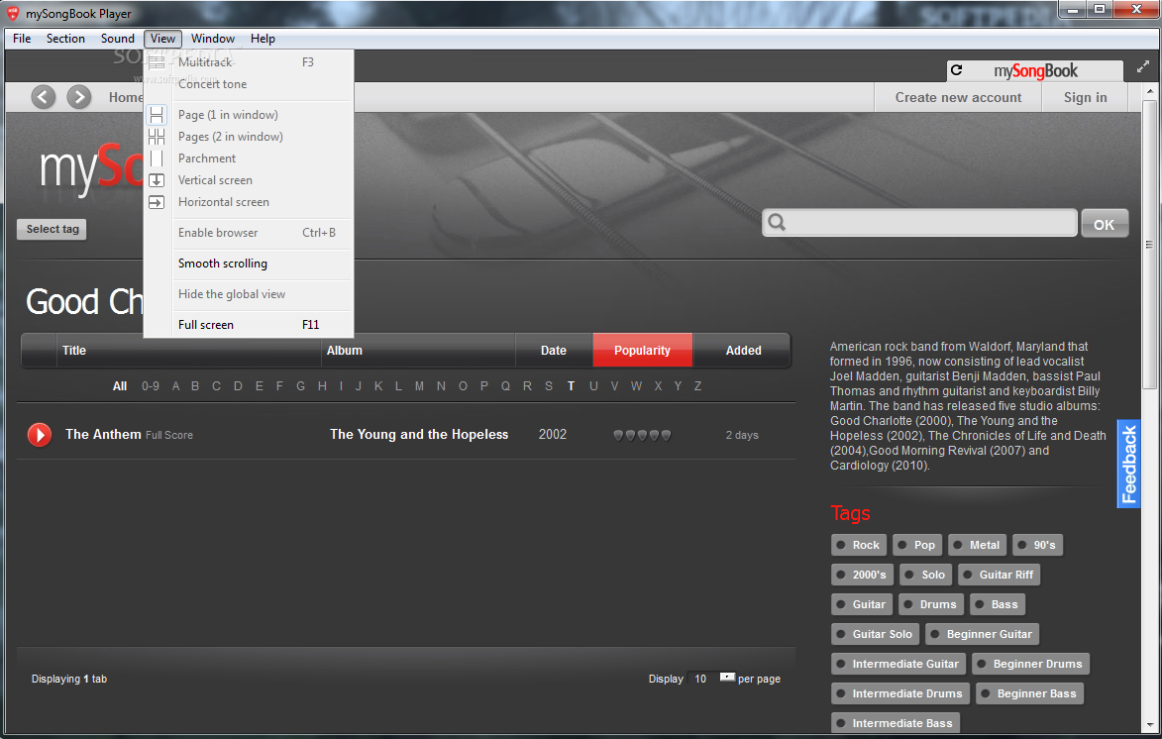1162x739 pixels.
Task: Open the per page display dropdown
Action: pyautogui.click(x=727, y=678)
